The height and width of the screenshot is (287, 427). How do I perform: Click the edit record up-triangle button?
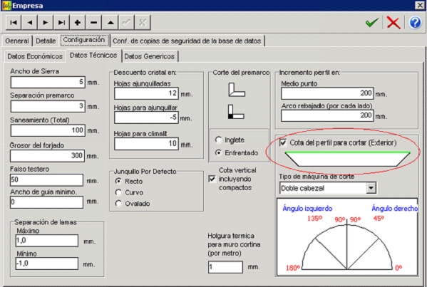pyautogui.click(x=110, y=22)
